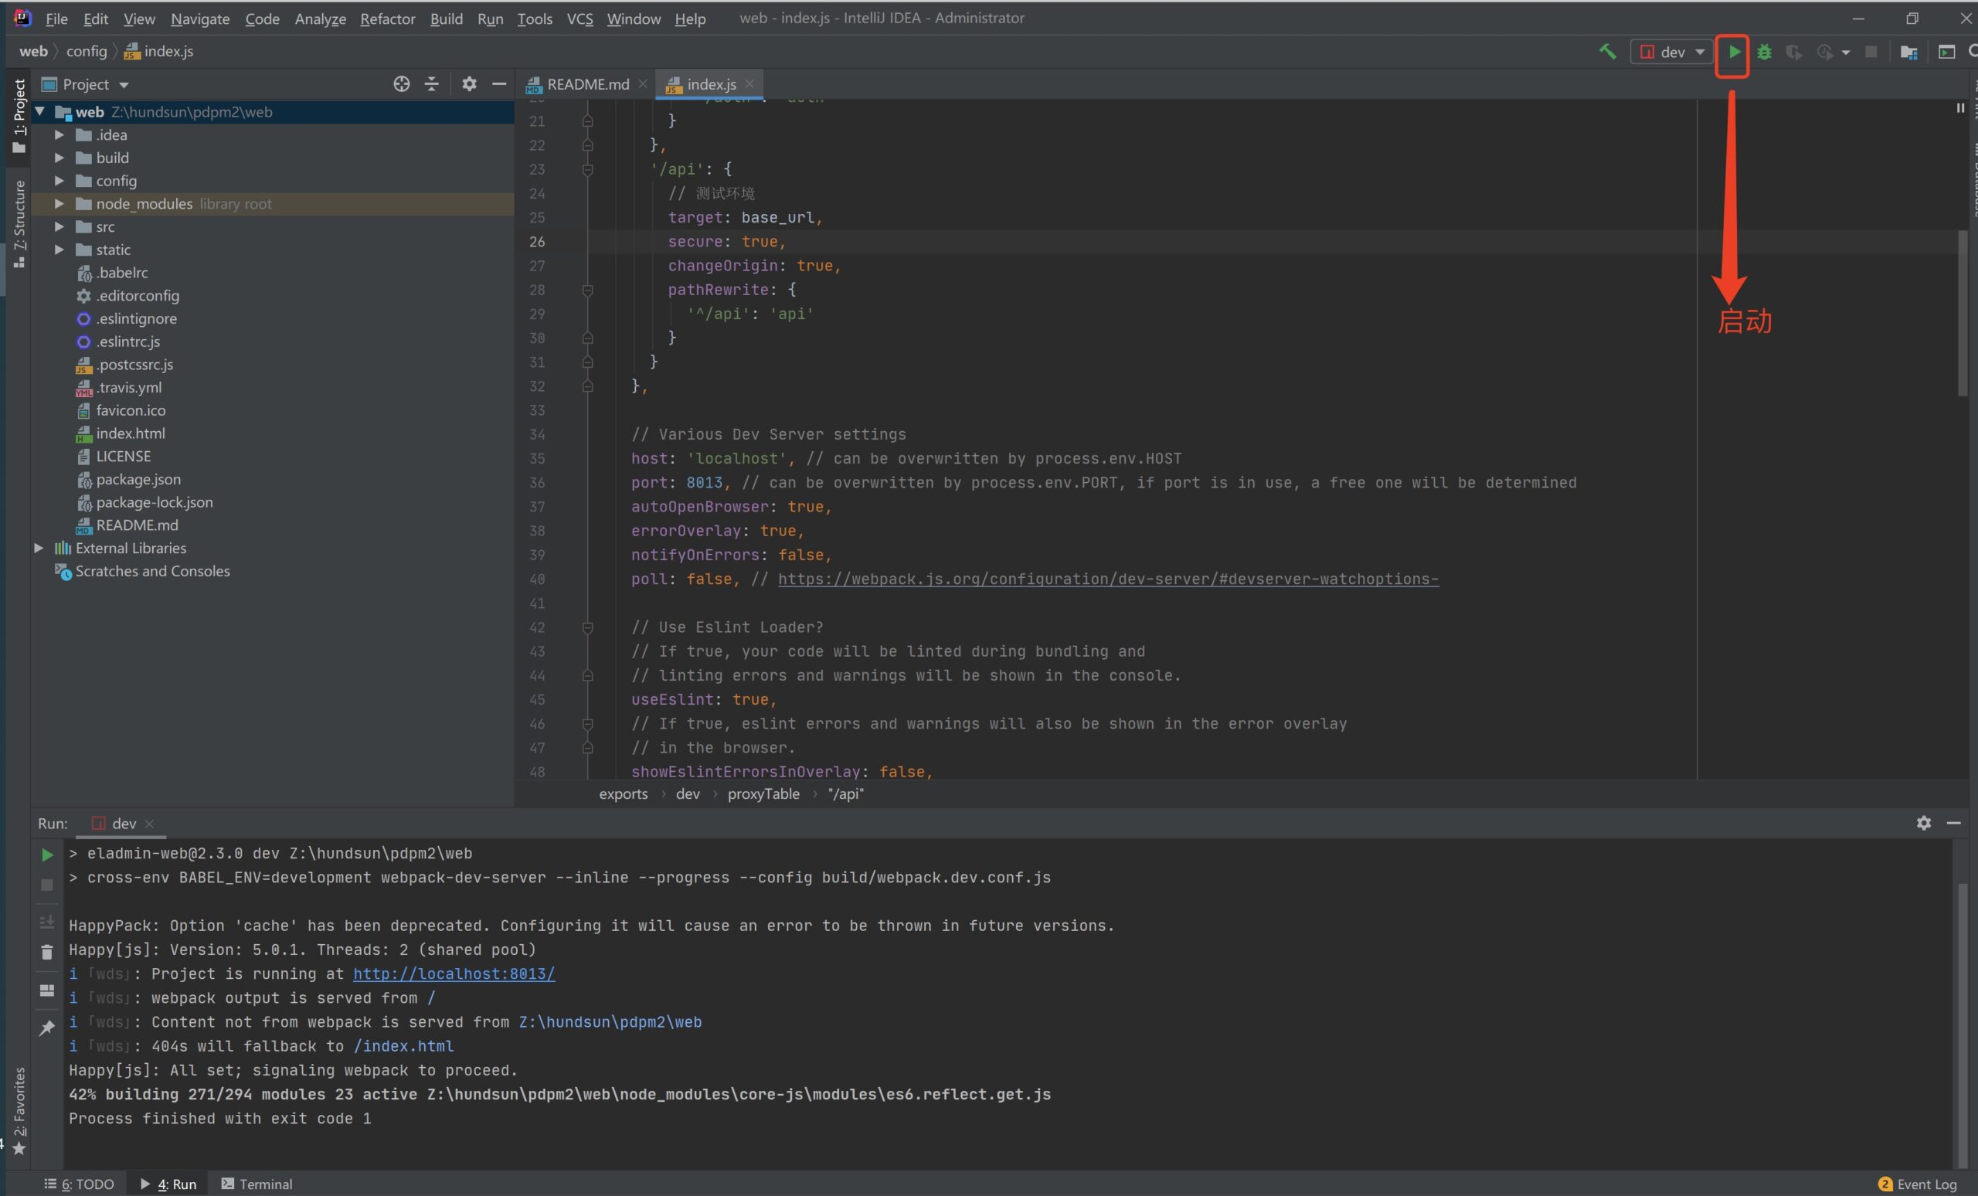Expand the node_modules folder
Viewport: 1978px width, 1196px height.
click(59, 204)
